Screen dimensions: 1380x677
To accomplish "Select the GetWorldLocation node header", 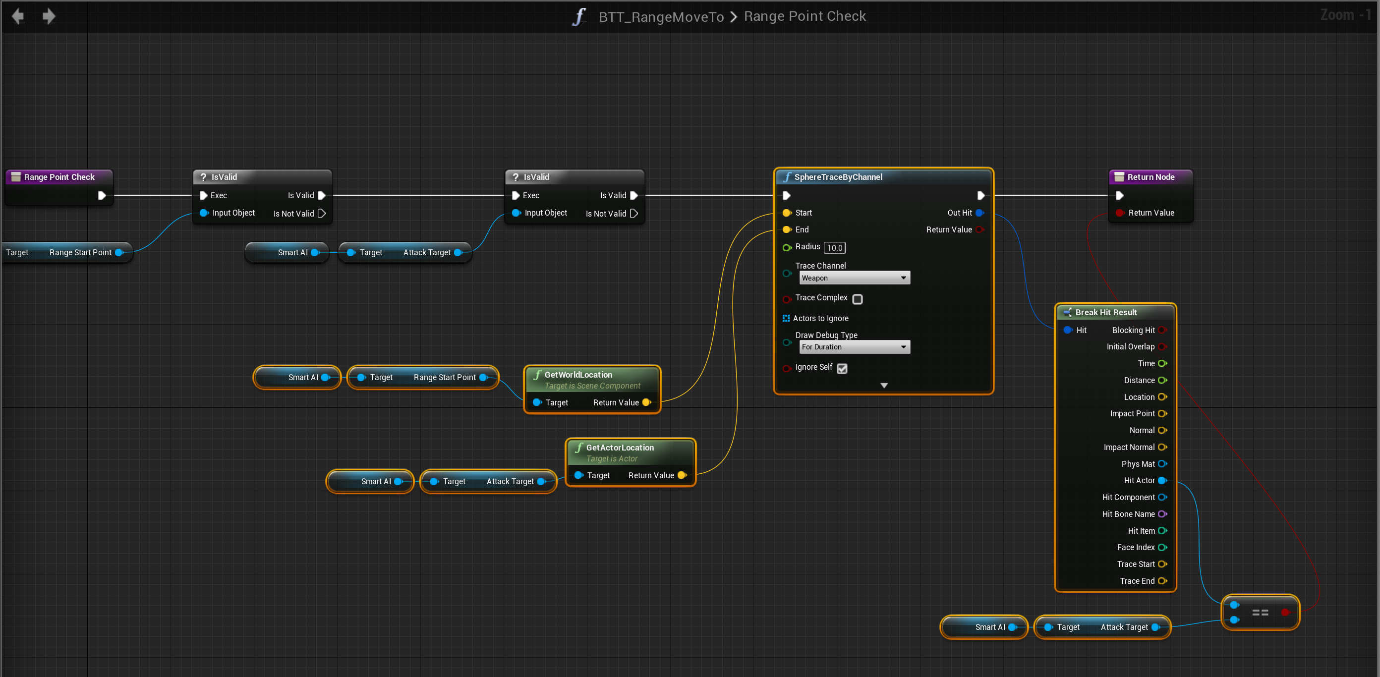I will (x=578, y=374).
